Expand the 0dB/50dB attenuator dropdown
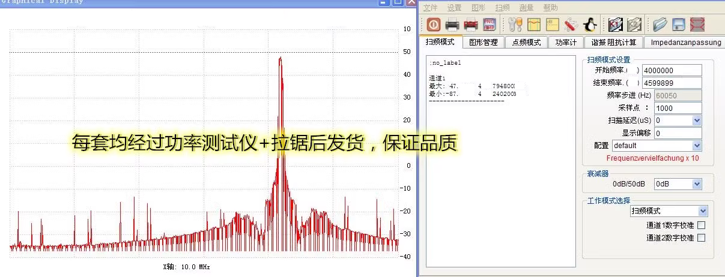 [697, 184]
